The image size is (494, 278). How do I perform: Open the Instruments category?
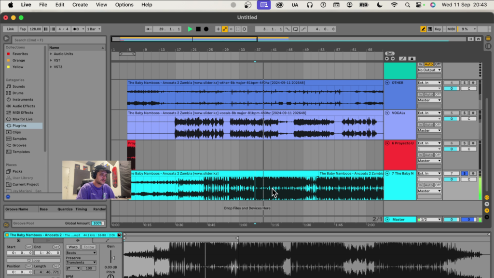pos(23,99)
